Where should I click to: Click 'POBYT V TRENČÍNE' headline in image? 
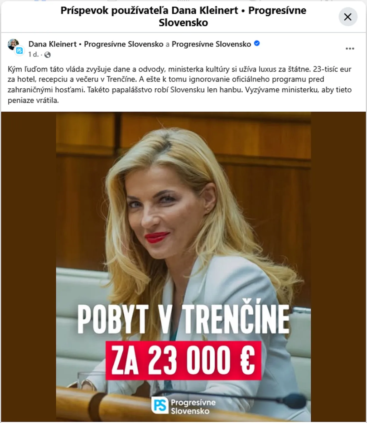point(183,319)
